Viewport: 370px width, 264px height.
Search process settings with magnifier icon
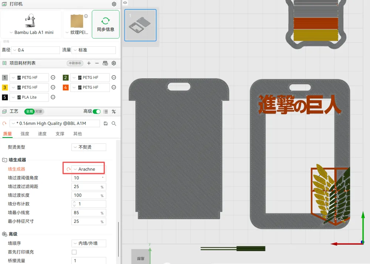click(114, 123)
